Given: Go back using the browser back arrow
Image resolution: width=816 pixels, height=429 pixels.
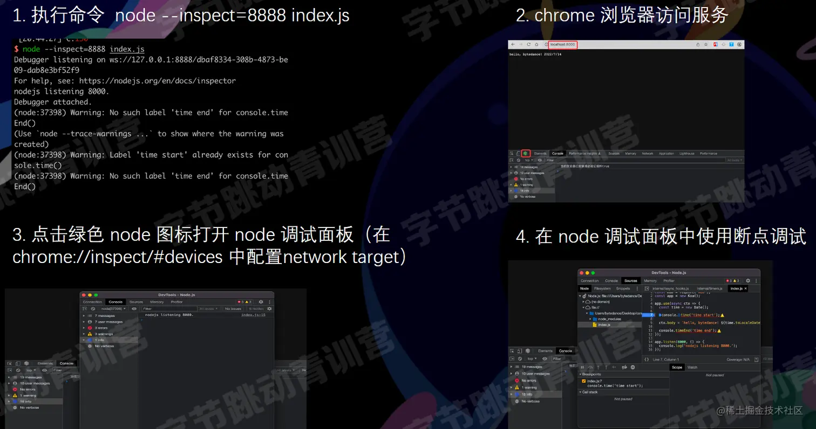Looking at the screenshot, I should [x=513, y=44].
